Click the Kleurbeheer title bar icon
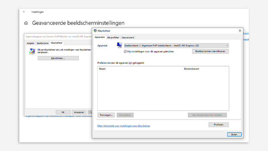The width and height of the screenshot is (268, 151). pyautogui.click(x=95, y=31)
